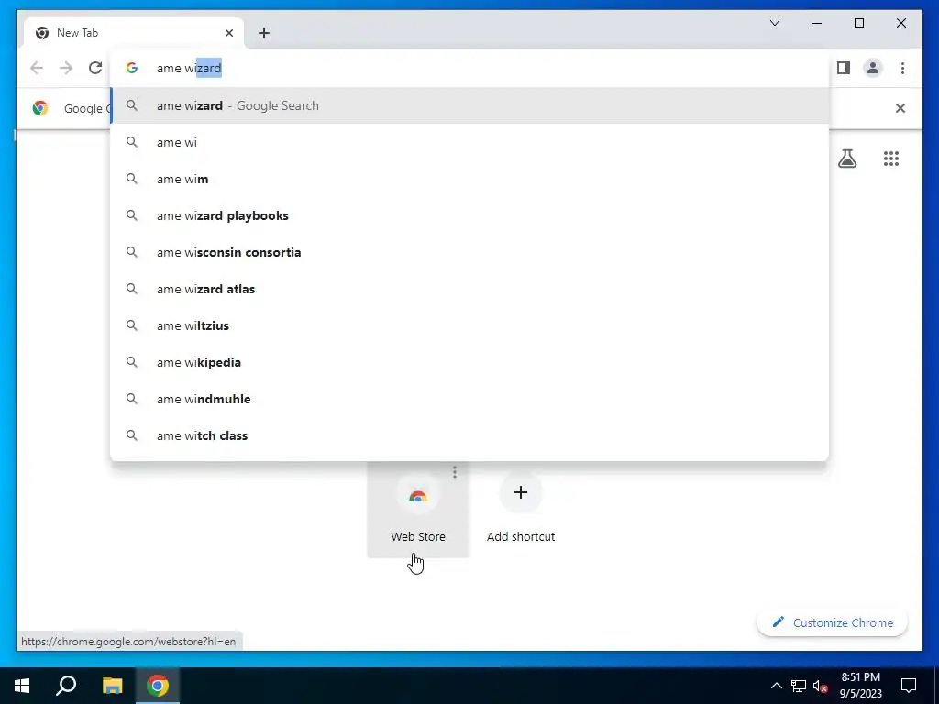This screenshot has height=704, width=939.
Task: Select the 'ame wiltzius' suggestion
Action: pos(469,325)
